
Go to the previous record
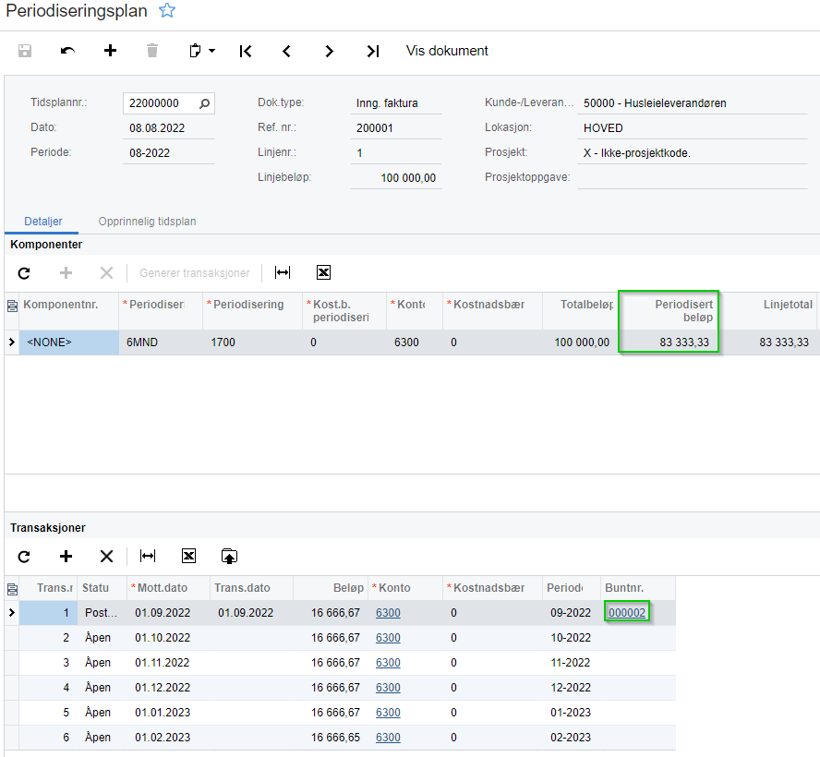tap(286, 51)
